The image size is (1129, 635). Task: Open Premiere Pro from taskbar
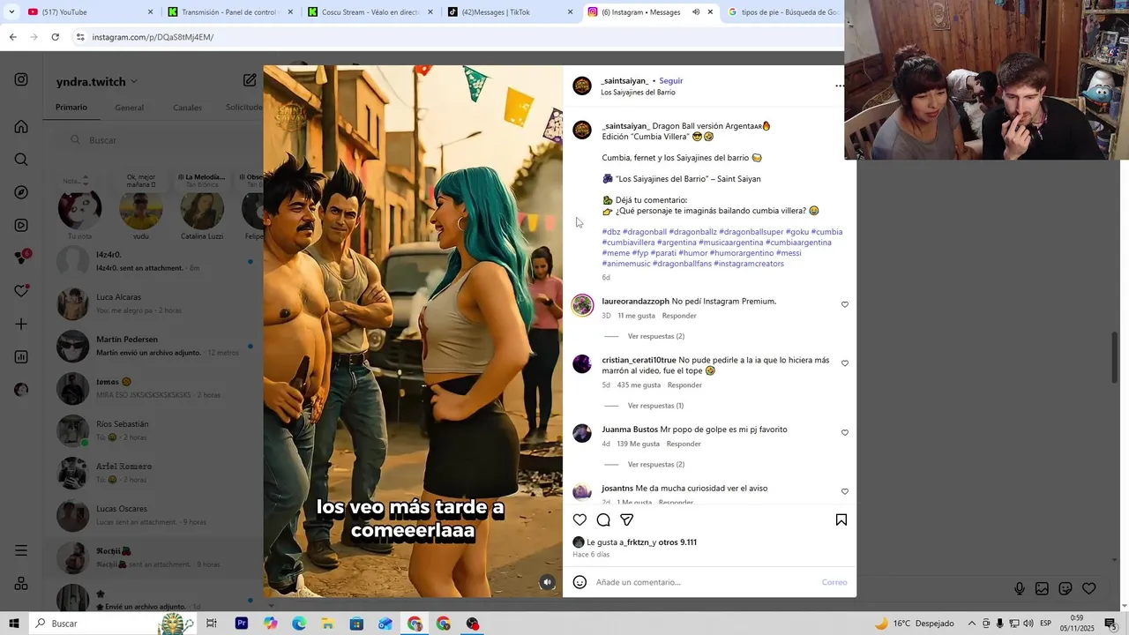point(241,624)
